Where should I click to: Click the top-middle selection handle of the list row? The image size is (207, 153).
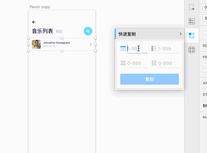(x=62, y=38)
